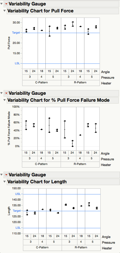This screenshot has height=253, width=120.
Task: Click the Length y-axis title
Action: coord(9,211)
